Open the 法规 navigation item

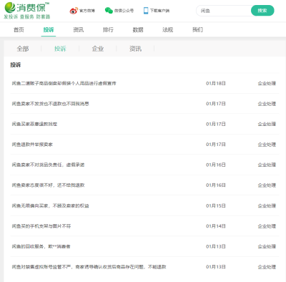point(167,30)
